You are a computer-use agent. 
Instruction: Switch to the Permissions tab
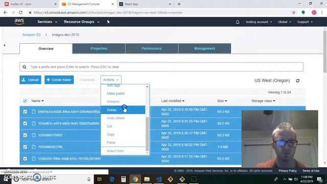tap(152, 49)
